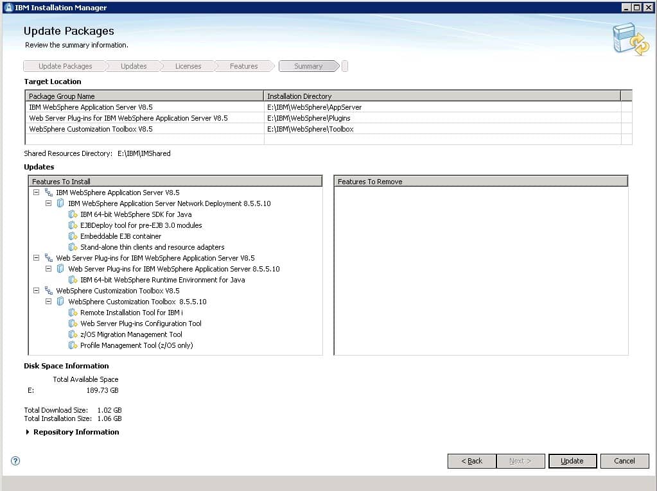The width and height of the screenshot is (657, 491).
Task: Minimize the IBM Installation Manager window
Action: 626,7
